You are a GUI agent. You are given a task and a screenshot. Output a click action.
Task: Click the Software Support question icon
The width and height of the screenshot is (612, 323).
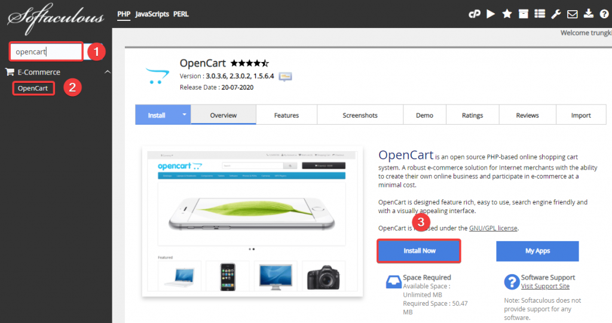coord(512,282)
